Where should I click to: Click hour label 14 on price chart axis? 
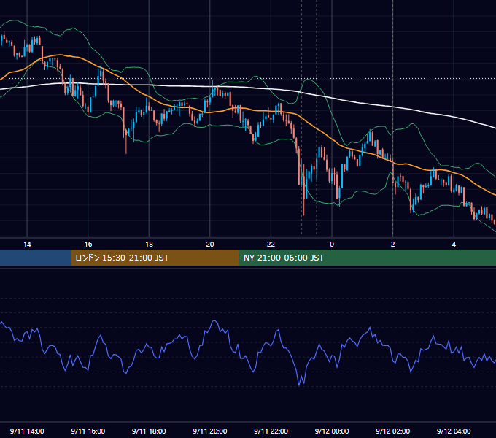point(27,245)
